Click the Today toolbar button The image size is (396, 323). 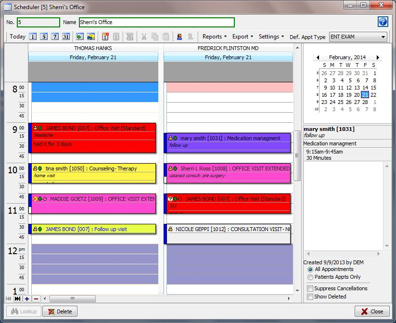[18, 37]
